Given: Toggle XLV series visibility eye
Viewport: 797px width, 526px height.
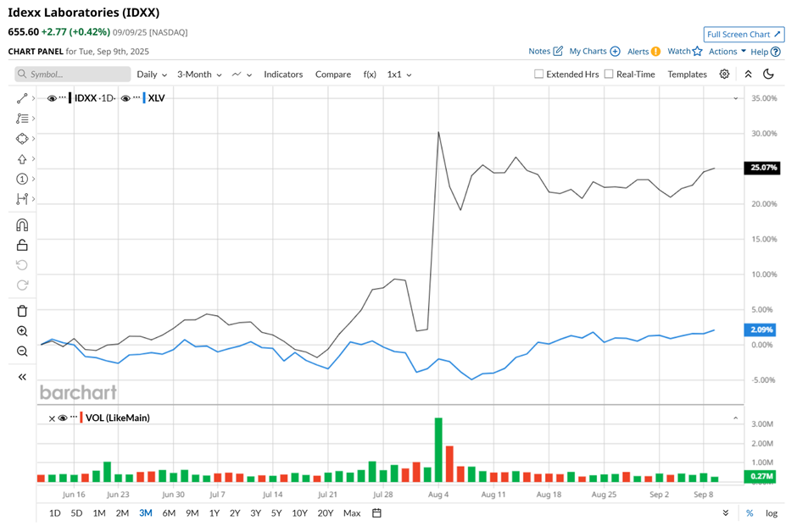Looking at the screenshot, I should [x=125, y=98].
